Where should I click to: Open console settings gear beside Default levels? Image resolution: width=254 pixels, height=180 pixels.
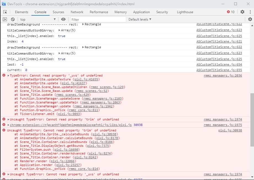250,19
